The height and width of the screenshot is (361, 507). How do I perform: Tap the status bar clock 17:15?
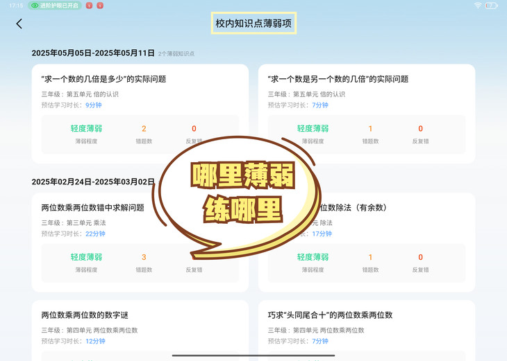click(16, 6)
